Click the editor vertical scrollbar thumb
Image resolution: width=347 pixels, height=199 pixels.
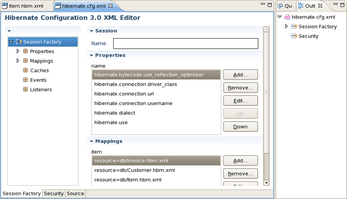point(266,92)
